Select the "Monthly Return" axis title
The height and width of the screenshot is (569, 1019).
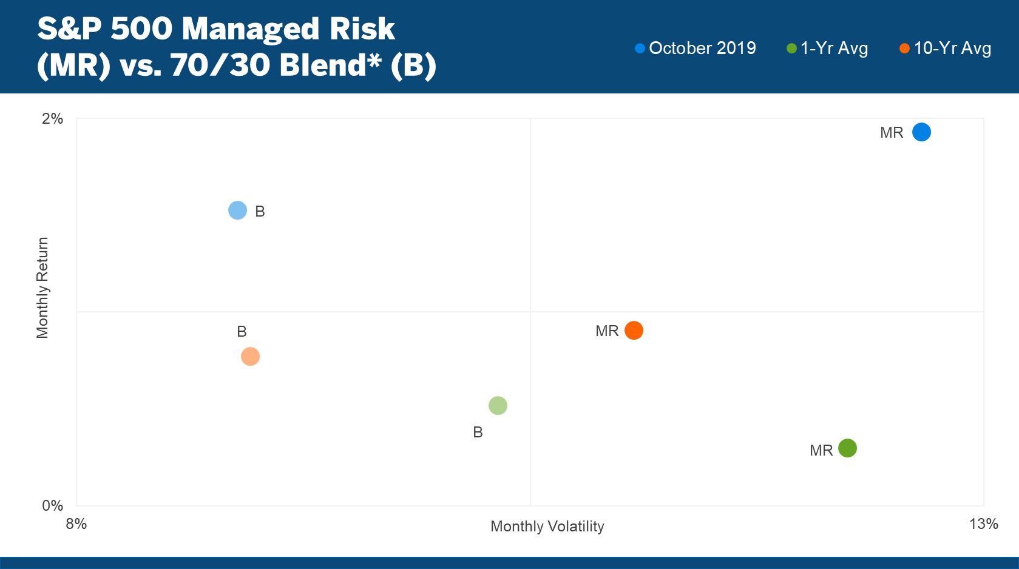click(x=42, y=288)
